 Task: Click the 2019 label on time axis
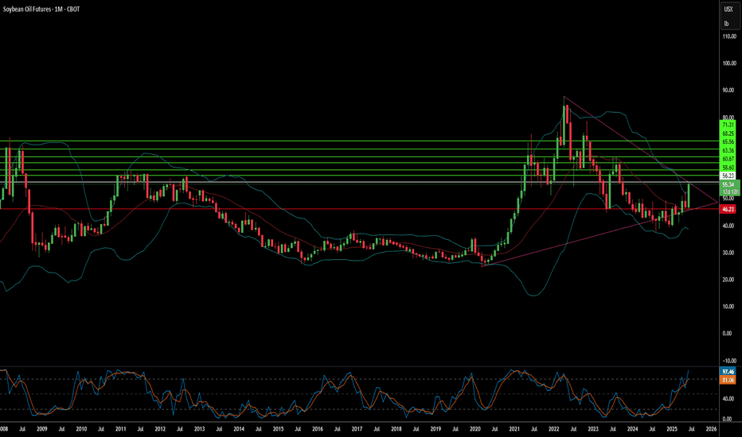(435, 429)
